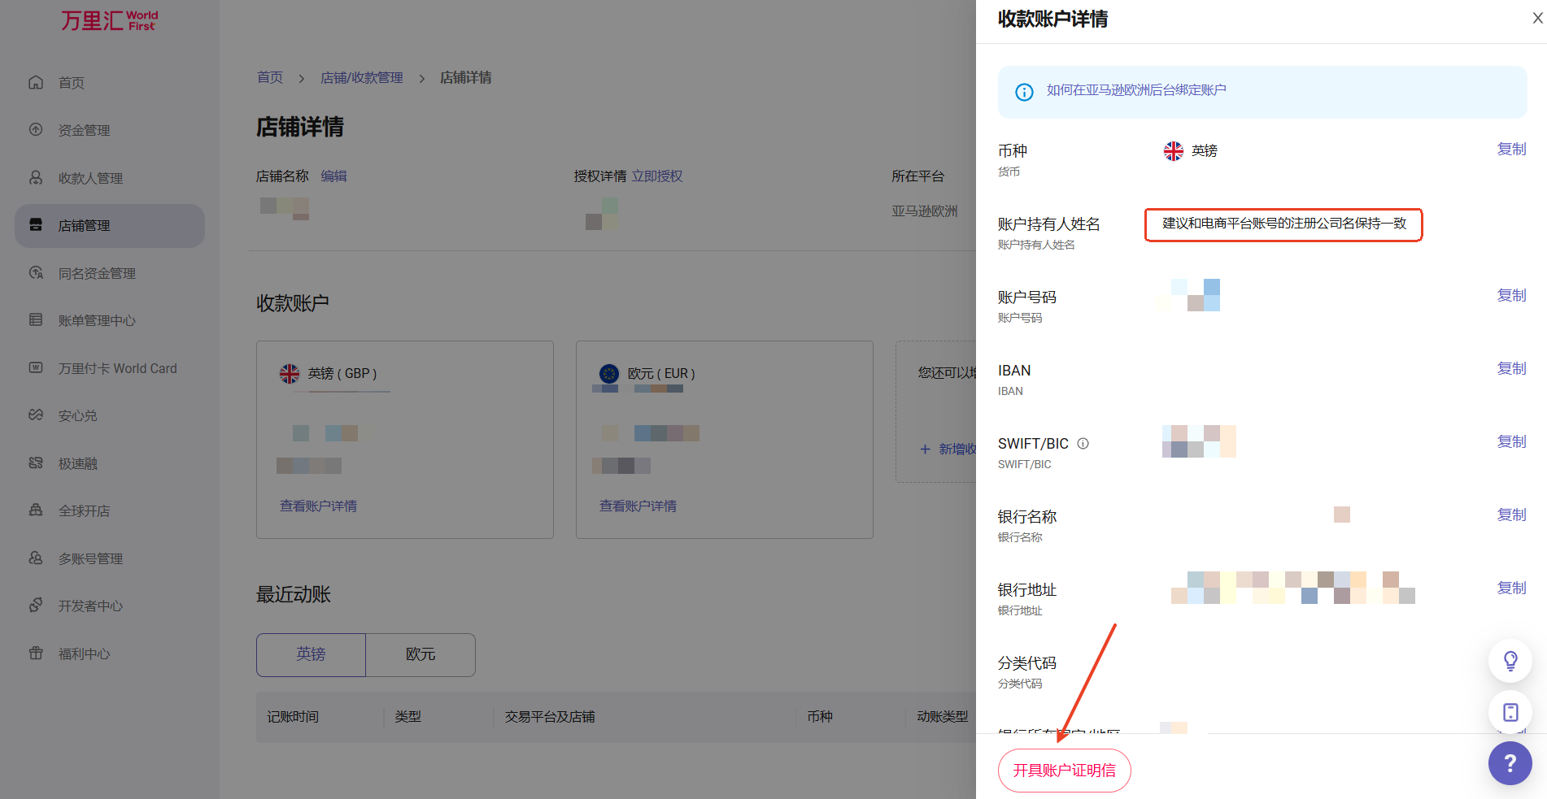Click 编辑 next to 店铺名称
The height and width of the screenshot is (799, 1547).
[333, 176]
